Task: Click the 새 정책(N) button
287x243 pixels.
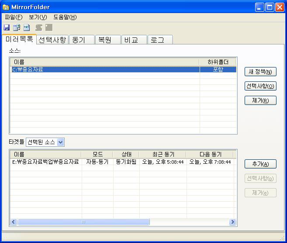Action: 260,72
